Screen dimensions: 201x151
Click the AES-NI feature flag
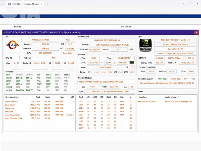click(x=9, y=90)
